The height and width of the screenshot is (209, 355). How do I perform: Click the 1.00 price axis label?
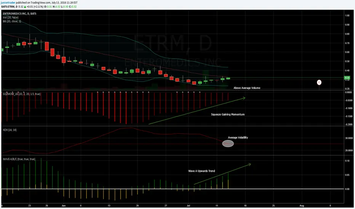[x=347, y=16]
